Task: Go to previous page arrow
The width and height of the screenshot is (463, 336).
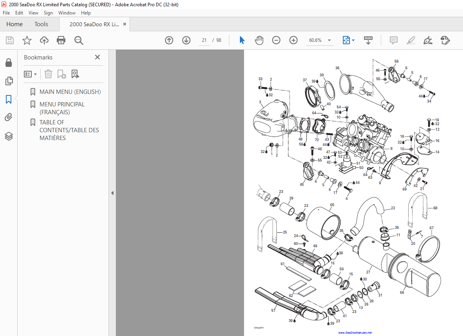Action: point(169,40)
